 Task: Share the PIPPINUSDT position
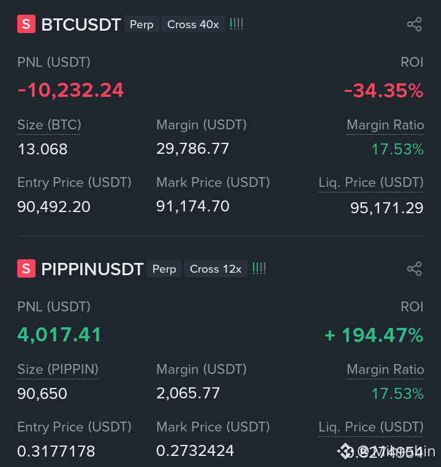[414, 268]
